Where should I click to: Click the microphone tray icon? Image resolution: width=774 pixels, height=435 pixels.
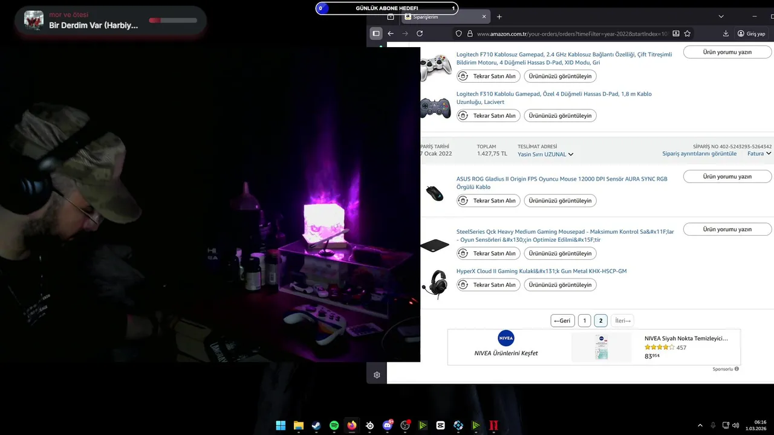[x=714, y=425]
